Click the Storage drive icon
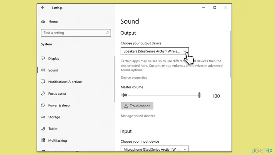Screen dimensions: 275x155 [x=43, y=117]
